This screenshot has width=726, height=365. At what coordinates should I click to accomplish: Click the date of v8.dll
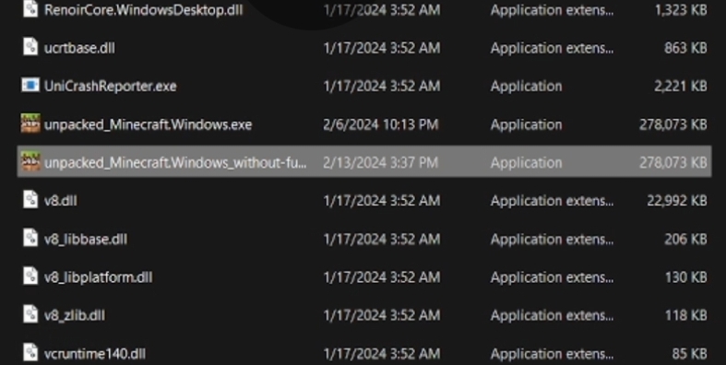coord(382,201)
